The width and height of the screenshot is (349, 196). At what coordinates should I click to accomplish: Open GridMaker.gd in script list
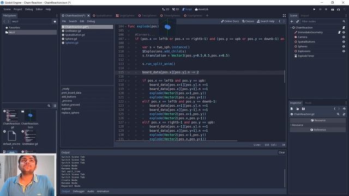[87, 31]
